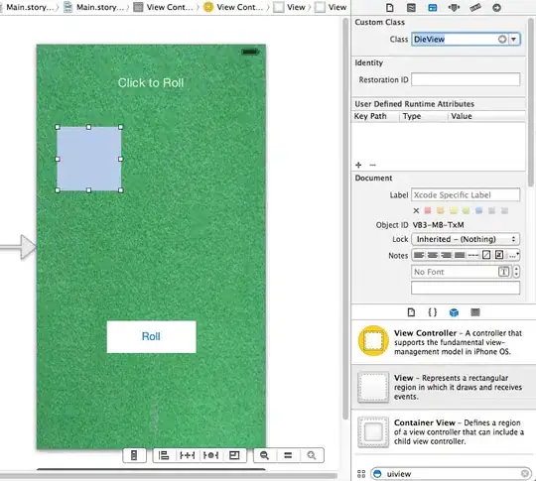The height and width of the screenshot is (481, 536).
Task: Select the red label color swatch
Action: click(428, 210)
